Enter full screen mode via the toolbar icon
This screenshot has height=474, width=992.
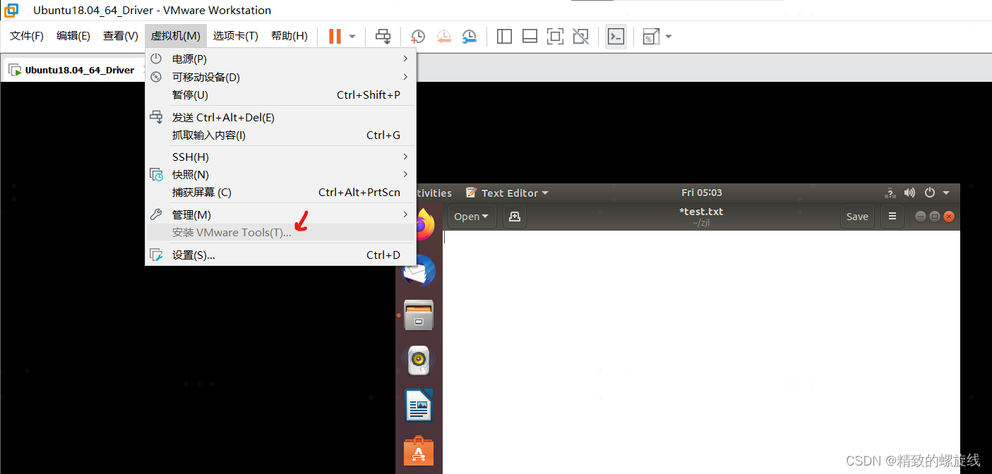[555, 36]
